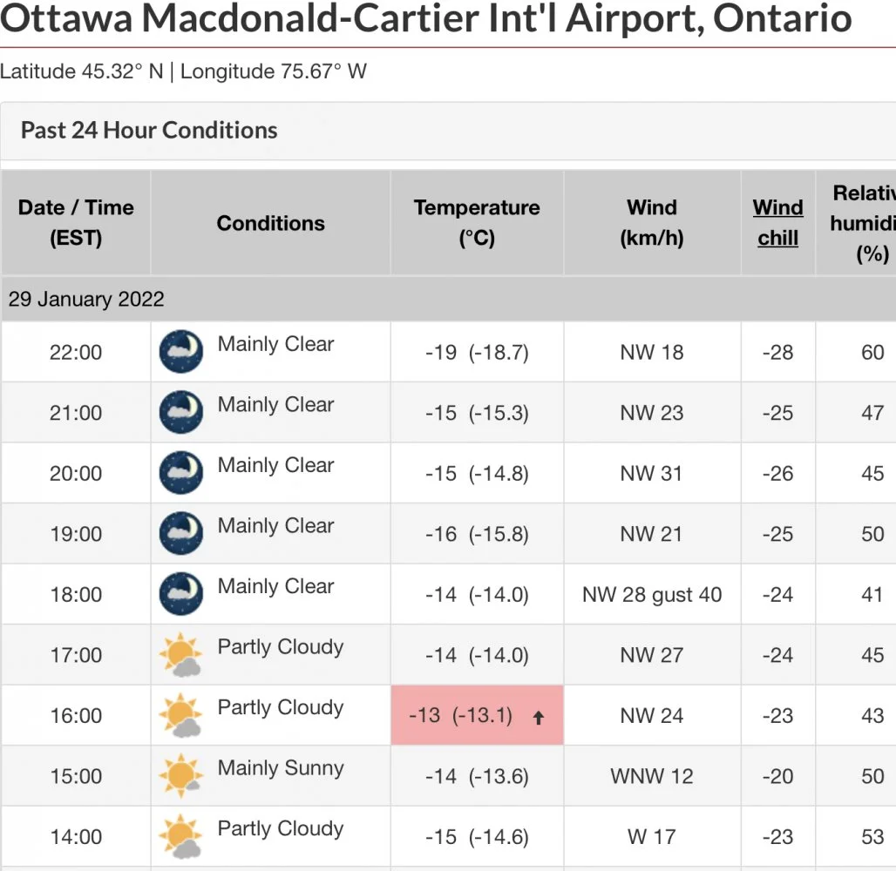Viewport: 896px width, 871px height.
Task: Click the 20:00 Mainly Clear moon icon
Action: tap(181, 473)
